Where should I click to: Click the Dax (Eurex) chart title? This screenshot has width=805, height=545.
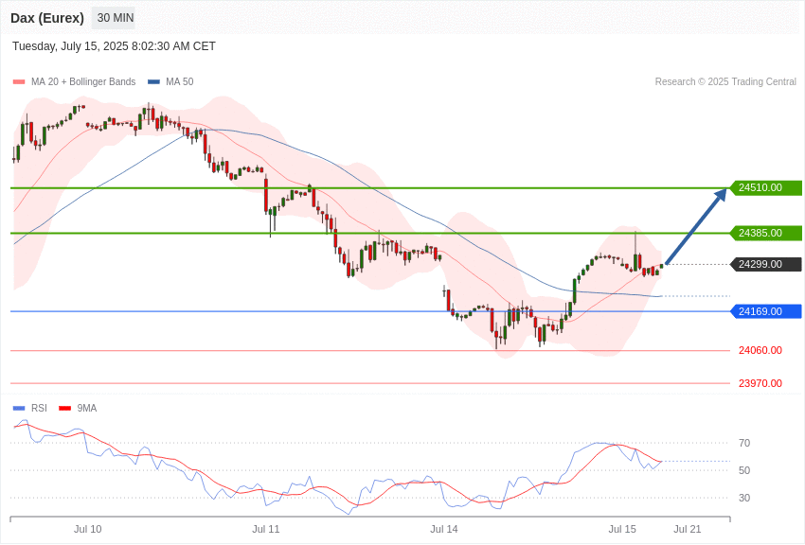(47, 18)
